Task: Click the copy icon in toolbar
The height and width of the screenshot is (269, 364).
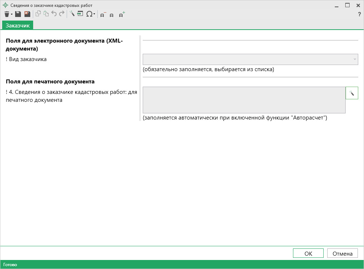Action: [x=38, y=14]
